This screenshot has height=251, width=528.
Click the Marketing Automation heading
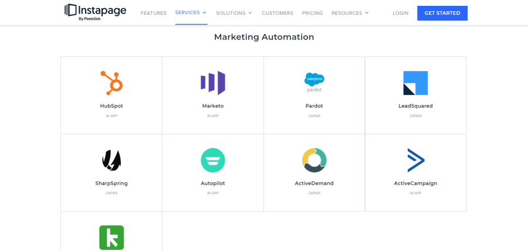click(264, 37)
